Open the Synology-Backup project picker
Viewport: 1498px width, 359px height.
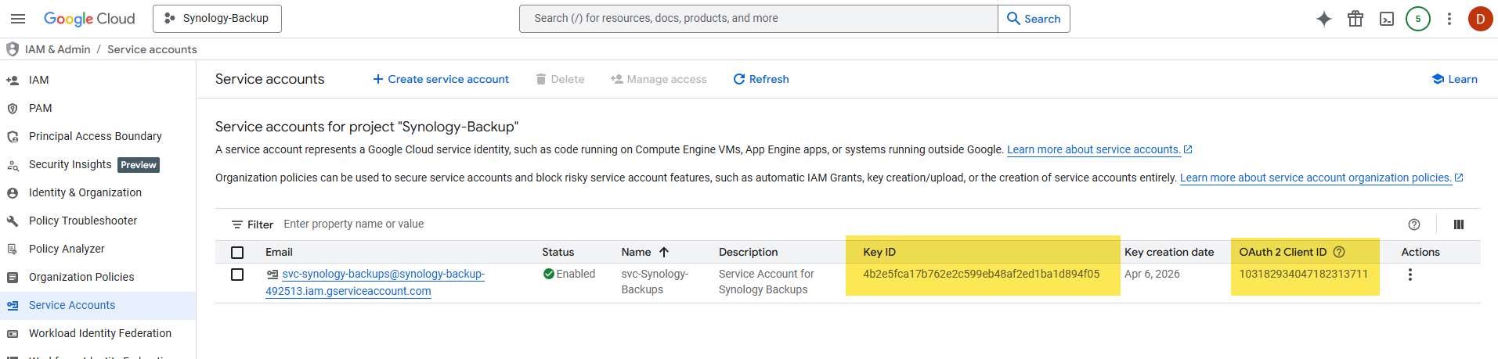click(217, 19)
